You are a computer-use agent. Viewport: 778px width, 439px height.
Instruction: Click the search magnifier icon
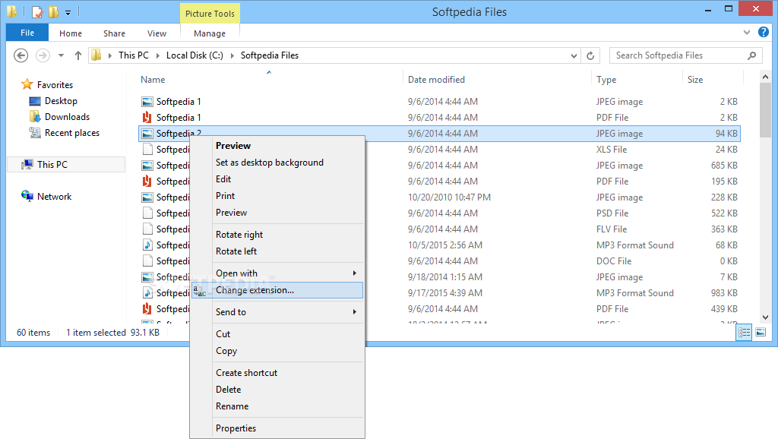click(752, 55)
